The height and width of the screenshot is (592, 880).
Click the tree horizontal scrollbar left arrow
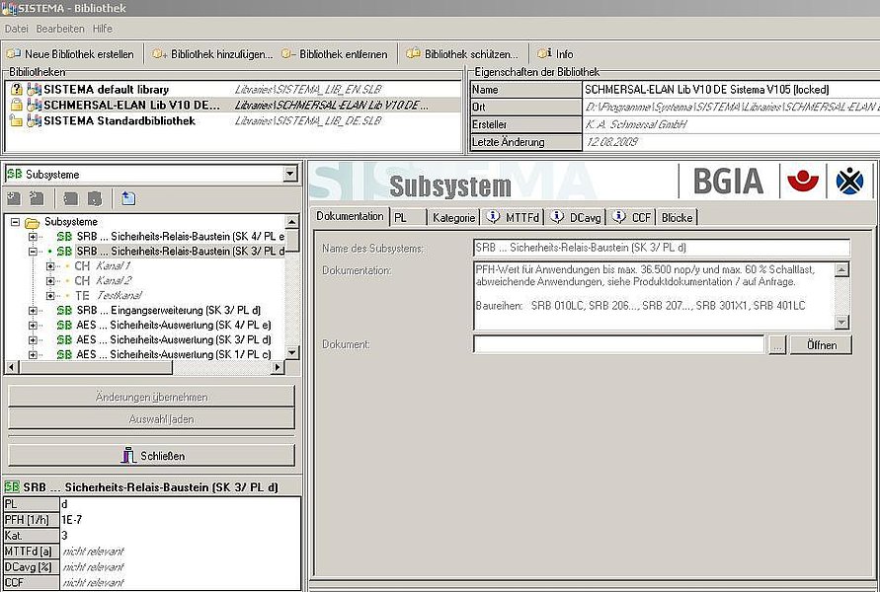(11, 368)
